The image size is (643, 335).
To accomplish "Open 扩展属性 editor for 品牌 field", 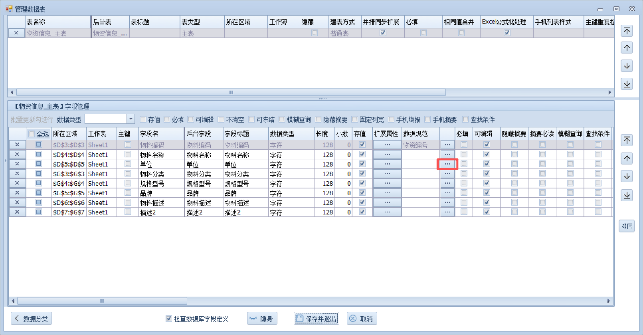I will pyautogui.click(x=387, y=193).
